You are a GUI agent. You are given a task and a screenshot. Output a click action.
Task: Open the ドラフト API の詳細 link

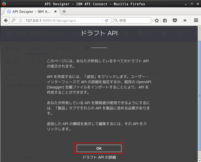pyautogui.click(x=99, y=157)
